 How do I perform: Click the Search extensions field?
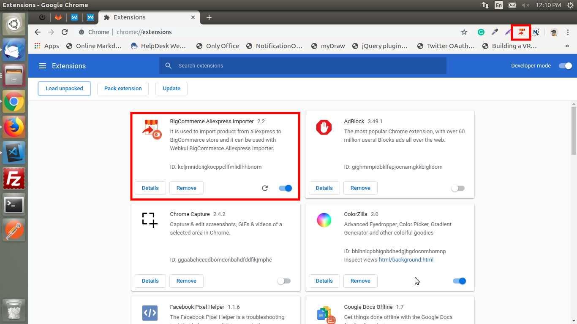point(302,66)
